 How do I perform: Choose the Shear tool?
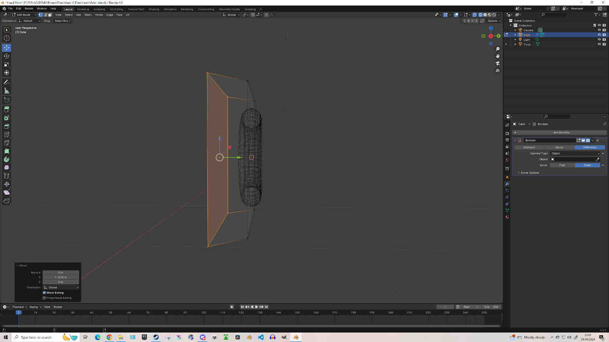point(7,192)
